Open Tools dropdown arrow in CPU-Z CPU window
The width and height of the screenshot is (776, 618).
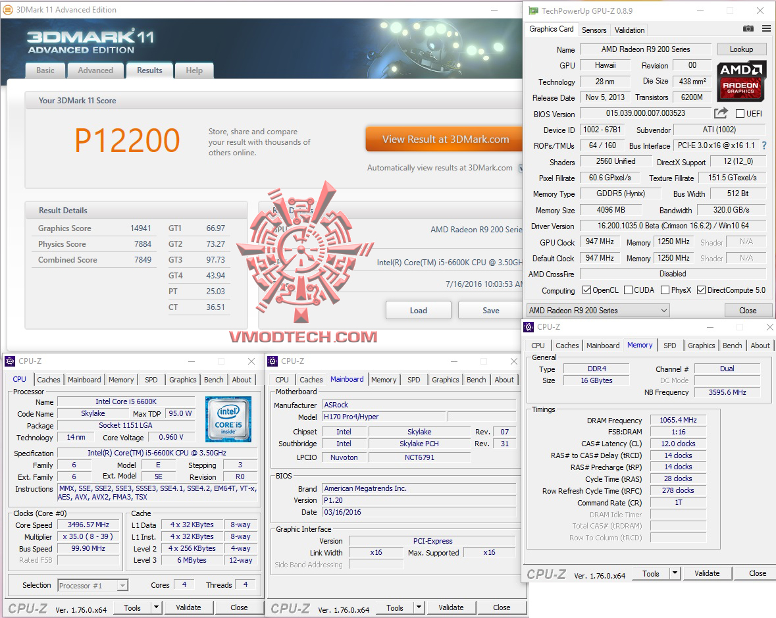click(x=157, y=607)
